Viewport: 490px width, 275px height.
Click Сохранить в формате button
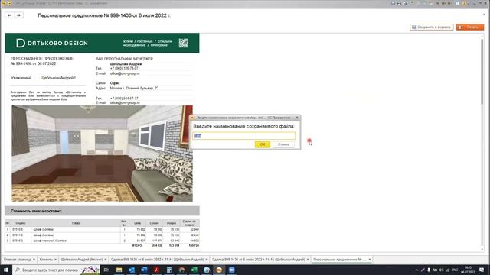[x=432, y=27]
